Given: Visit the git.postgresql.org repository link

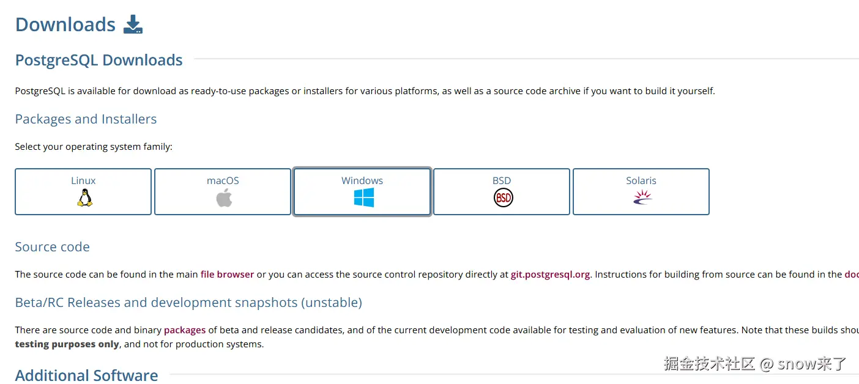Looking at the screenshot, I should 550,275.
